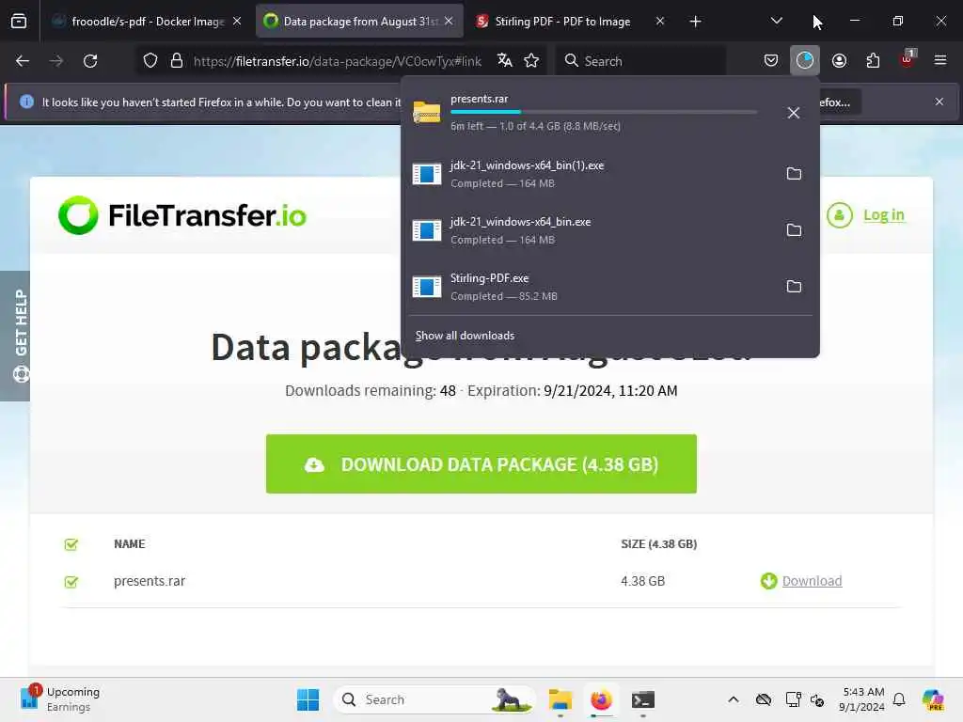Click the URL address bar

[337, 61]
